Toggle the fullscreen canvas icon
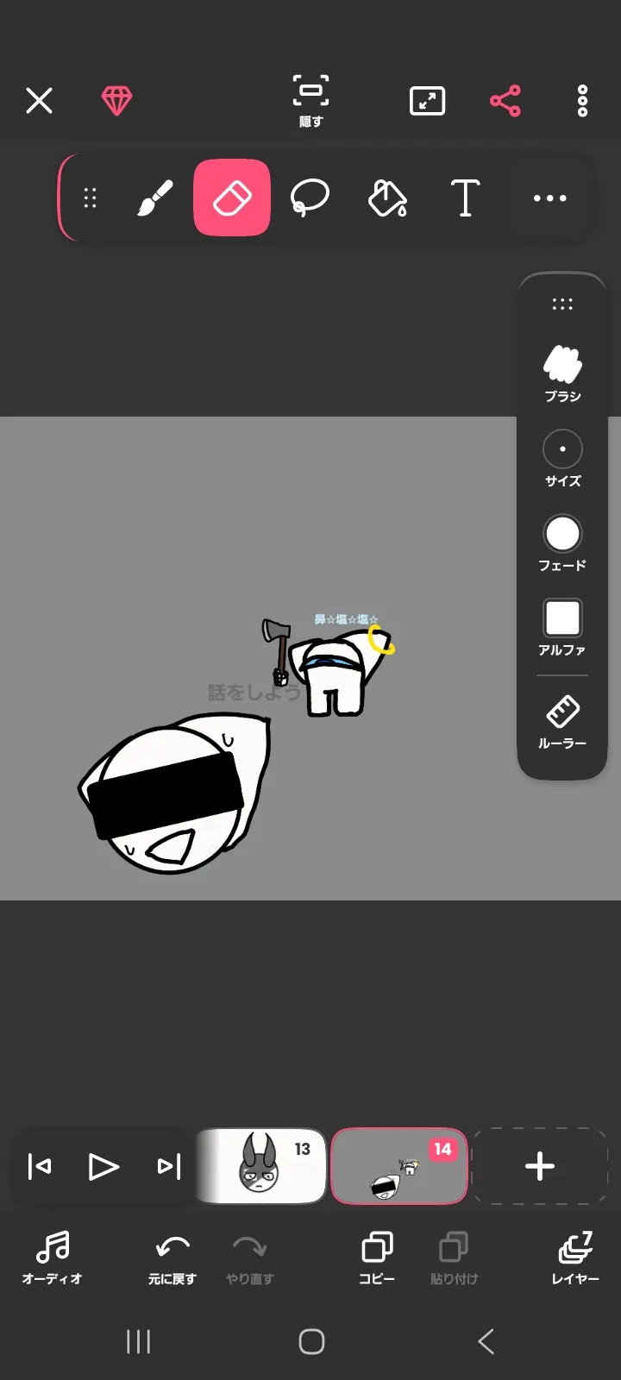This screenshot has width=621, height=1380. (x=427, y=101)
